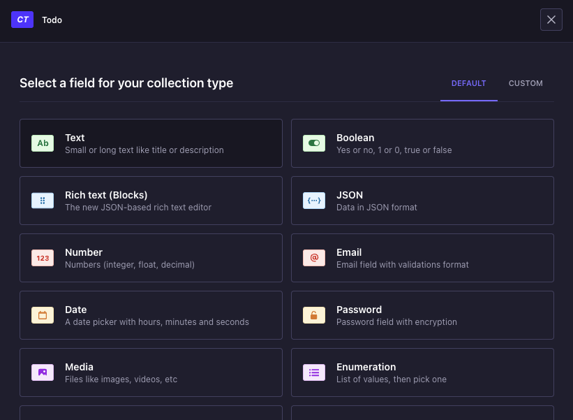Click the Todo title in header
This screenshot has width=573, height=420.
52,20
